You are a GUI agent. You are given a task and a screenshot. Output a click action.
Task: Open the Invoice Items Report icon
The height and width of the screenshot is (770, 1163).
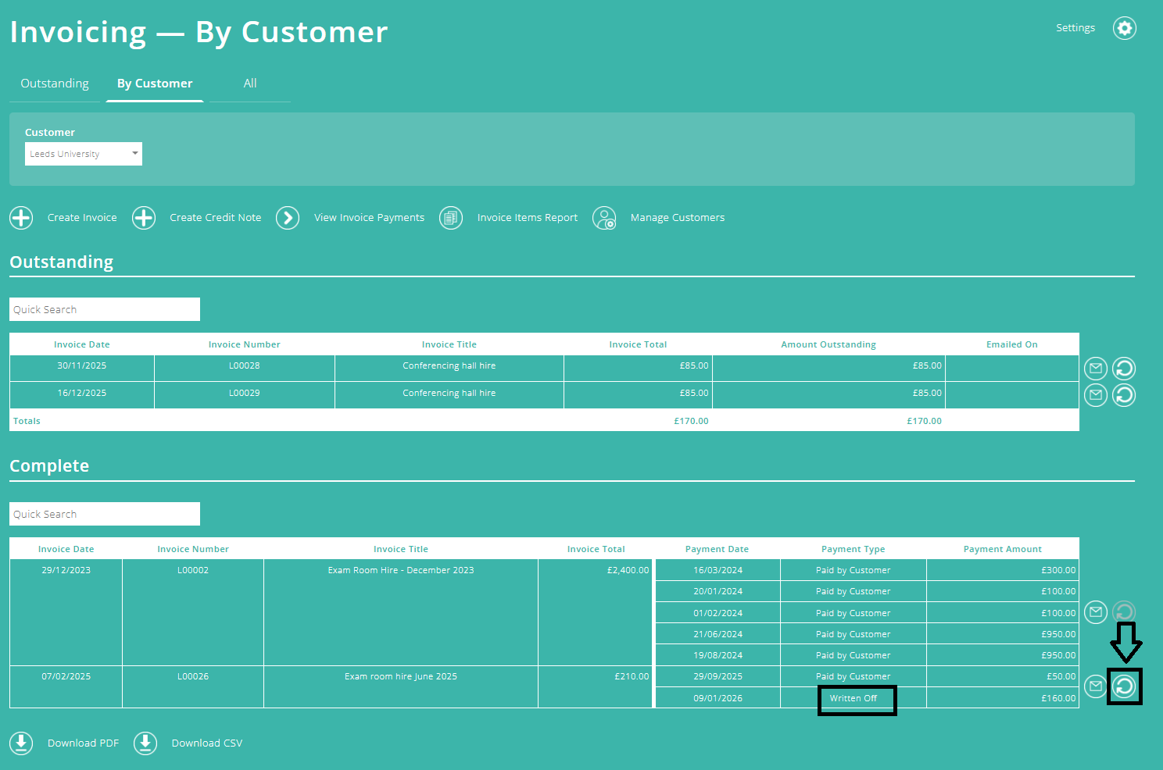coord(451,218)
